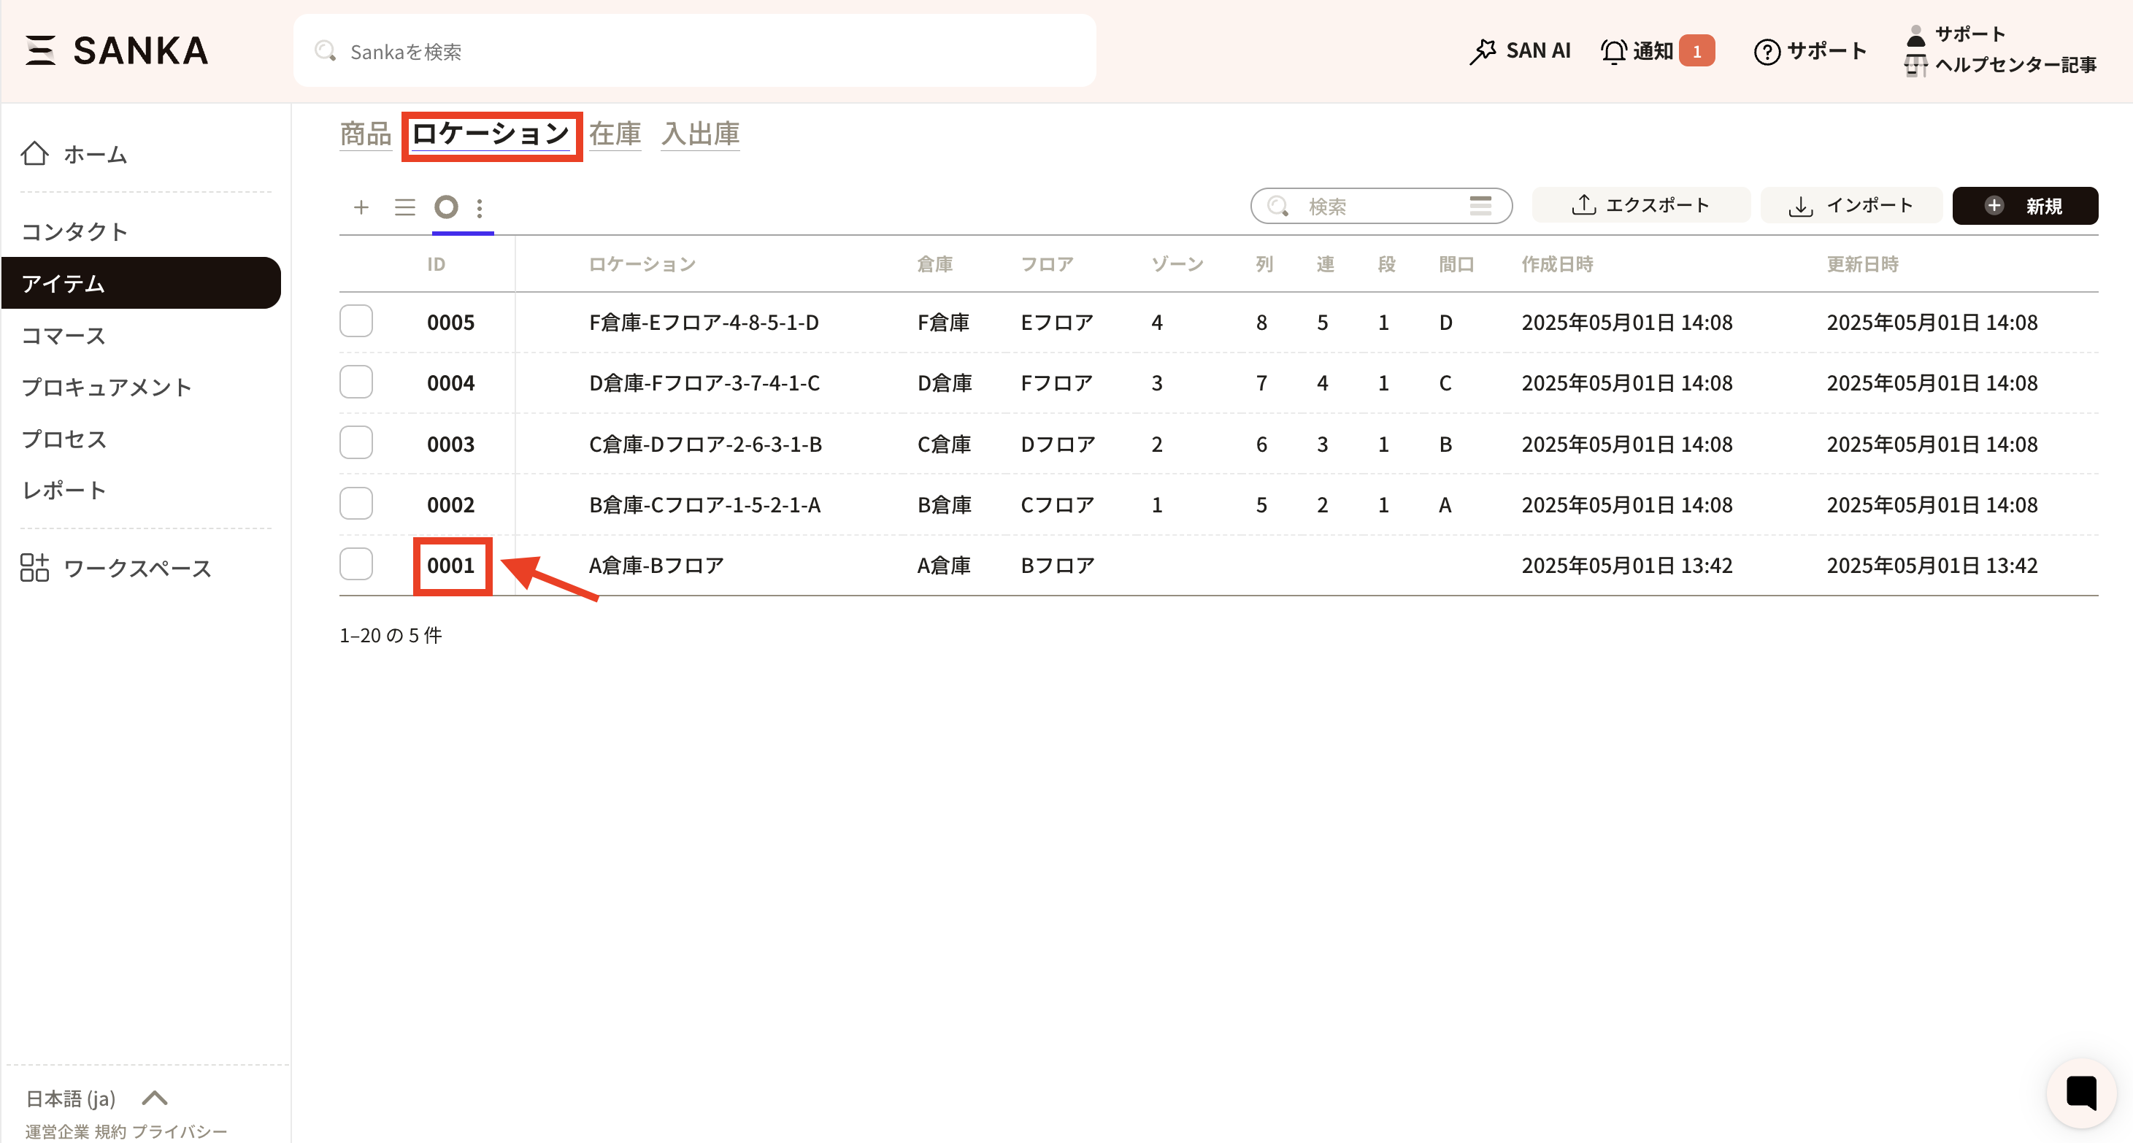2133x1143 pixels.
Task: Open SAN AI assistant
Action: click(x=1519, y=51)
